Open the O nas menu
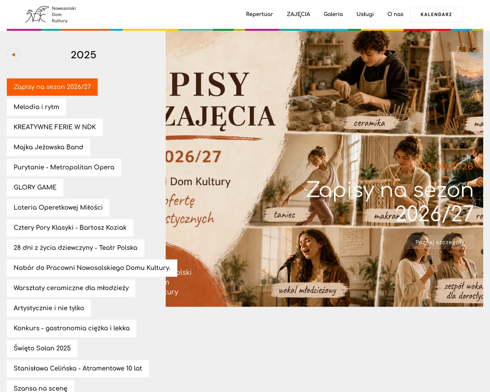490x392 pixels. click(x=395, y=14)
